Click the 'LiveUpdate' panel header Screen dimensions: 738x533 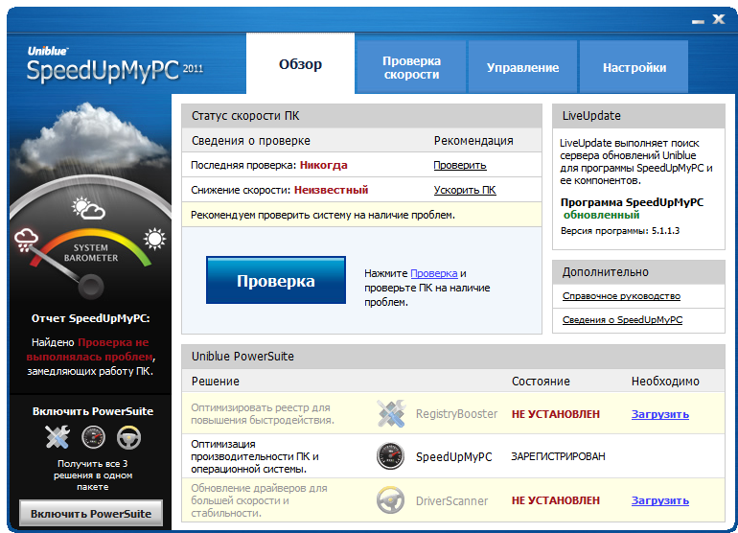638,116
